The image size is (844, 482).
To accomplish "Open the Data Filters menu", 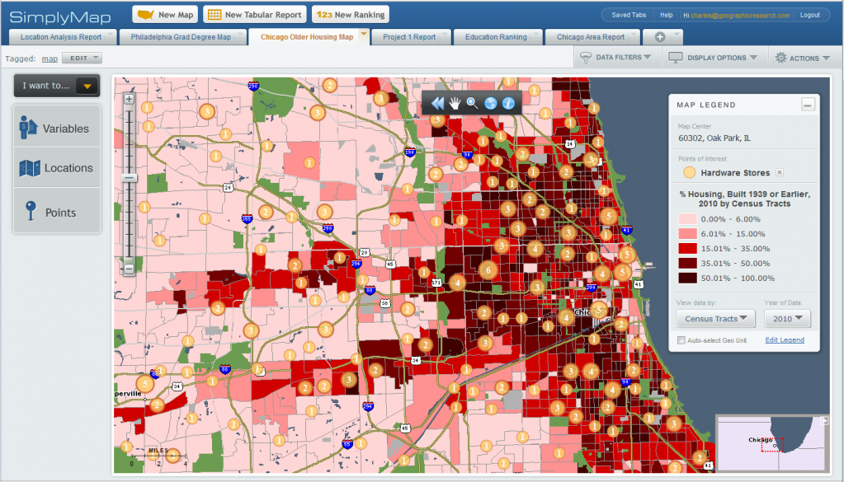I will click(618, 58).
